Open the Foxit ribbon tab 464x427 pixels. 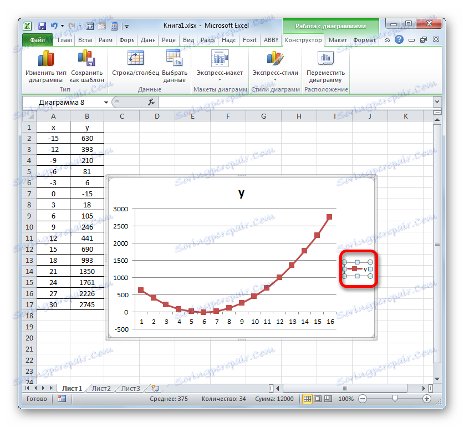pos(249,40)
